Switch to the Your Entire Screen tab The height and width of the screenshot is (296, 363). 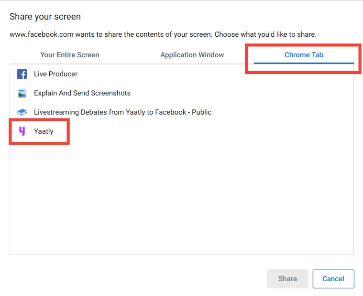pyautogui.click(x=70, y=55)
